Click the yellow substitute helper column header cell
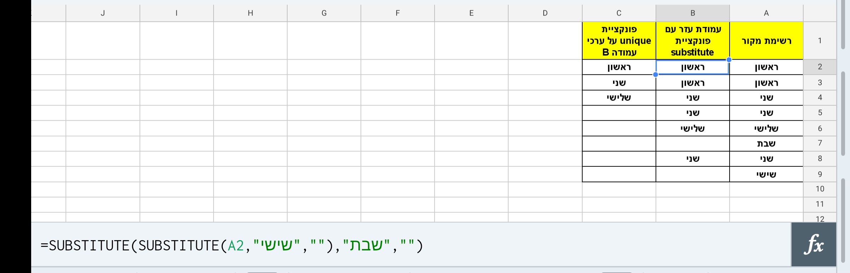The image size is (850, 273). (x=692, y=40)
